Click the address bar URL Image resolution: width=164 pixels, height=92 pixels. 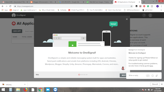click(x=25, y=6)
